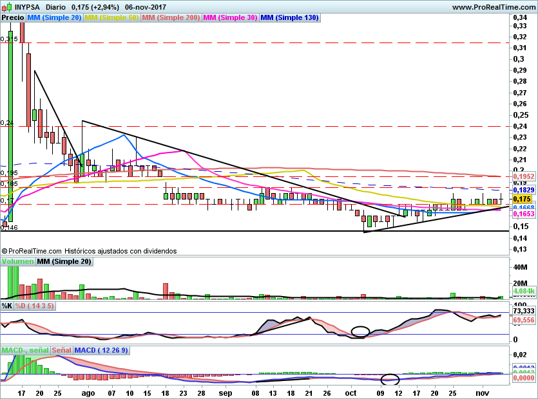The height and width of the screenshot is (399, 538).
Task: Select the Volumen panel label
Action: pos(17,262)
